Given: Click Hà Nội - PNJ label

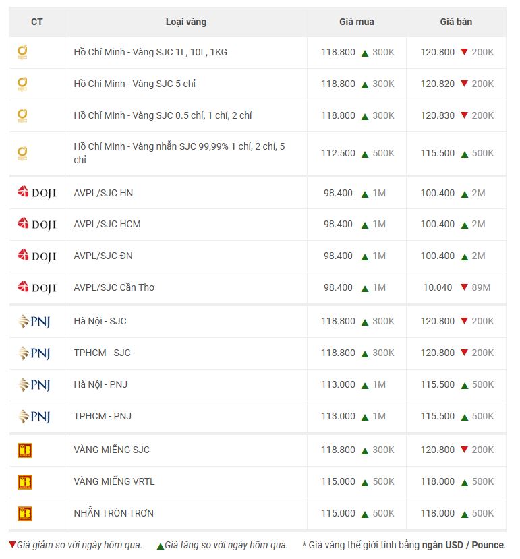Looking at the screenshot, I should 100,384.
